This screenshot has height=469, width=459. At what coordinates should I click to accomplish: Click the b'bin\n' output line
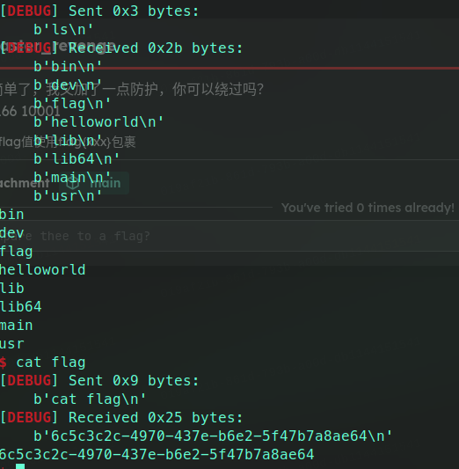point(68,66)
